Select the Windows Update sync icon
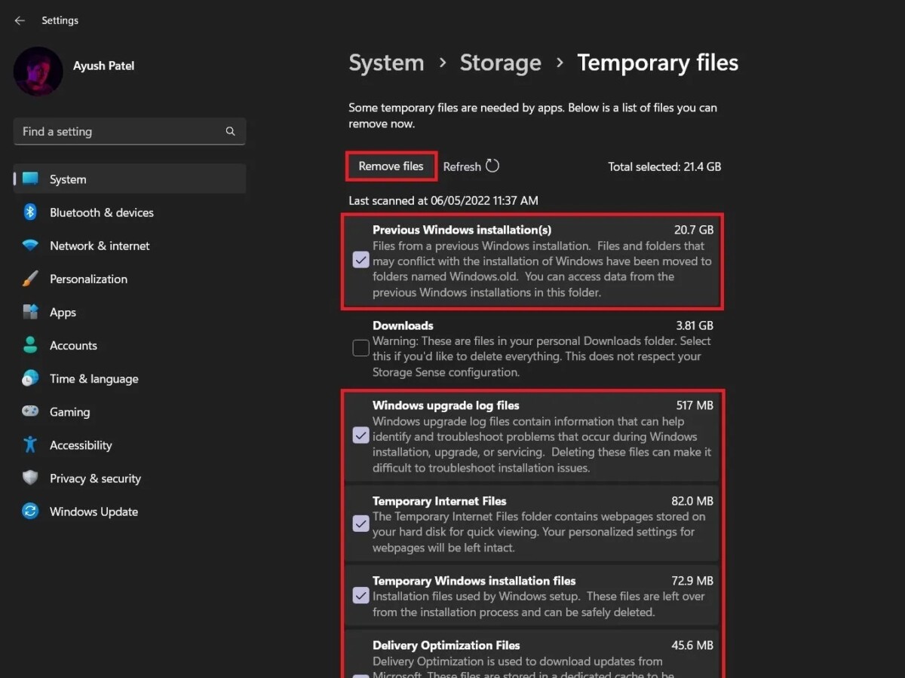Image resolution: width=905 pixels, height=678 pixels. [30, 512]
